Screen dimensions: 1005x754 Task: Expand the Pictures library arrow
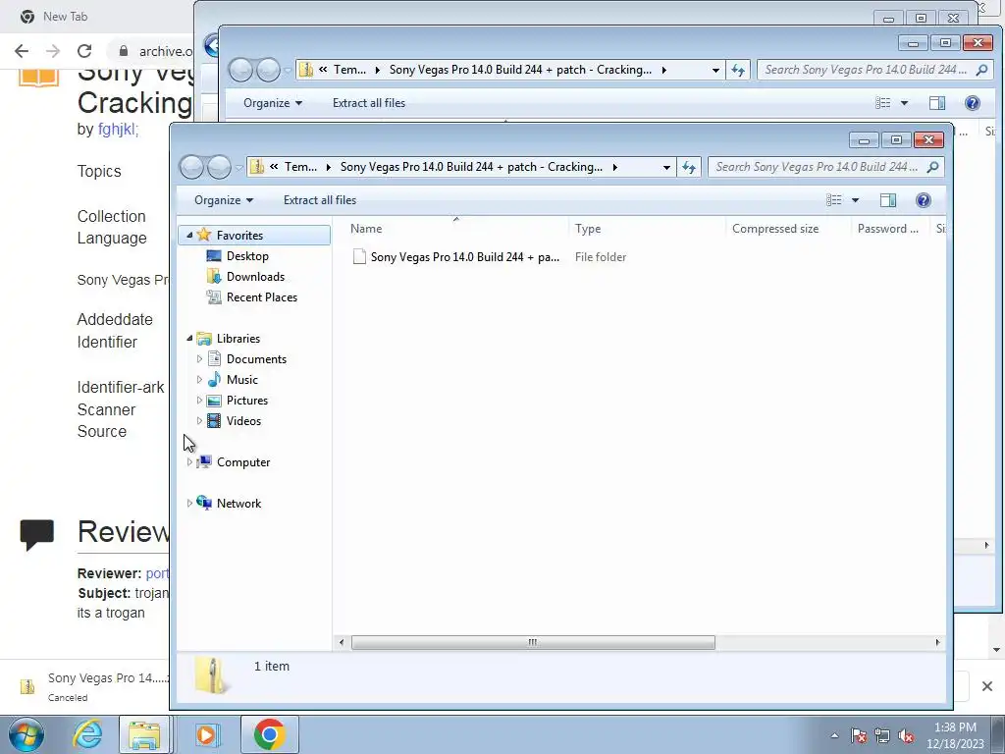click(199, 401)
